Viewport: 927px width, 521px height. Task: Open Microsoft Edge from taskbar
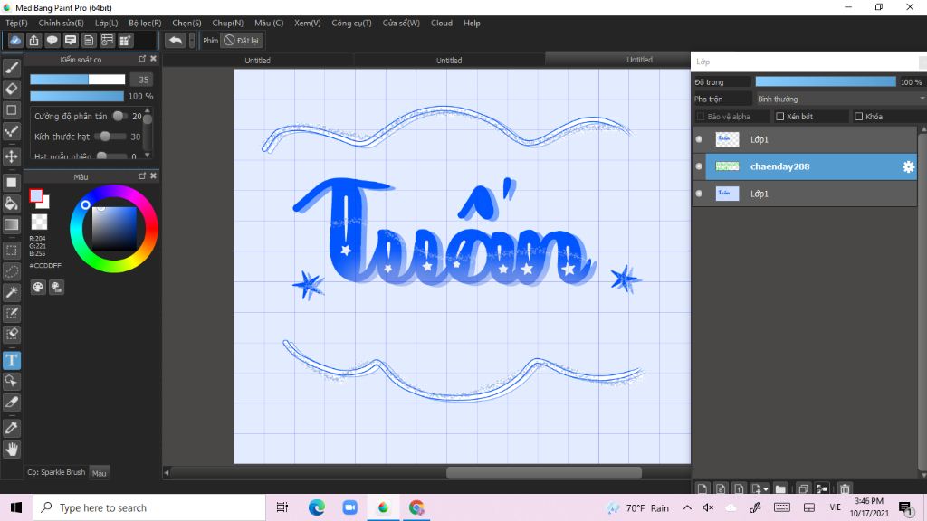point(316,507)
